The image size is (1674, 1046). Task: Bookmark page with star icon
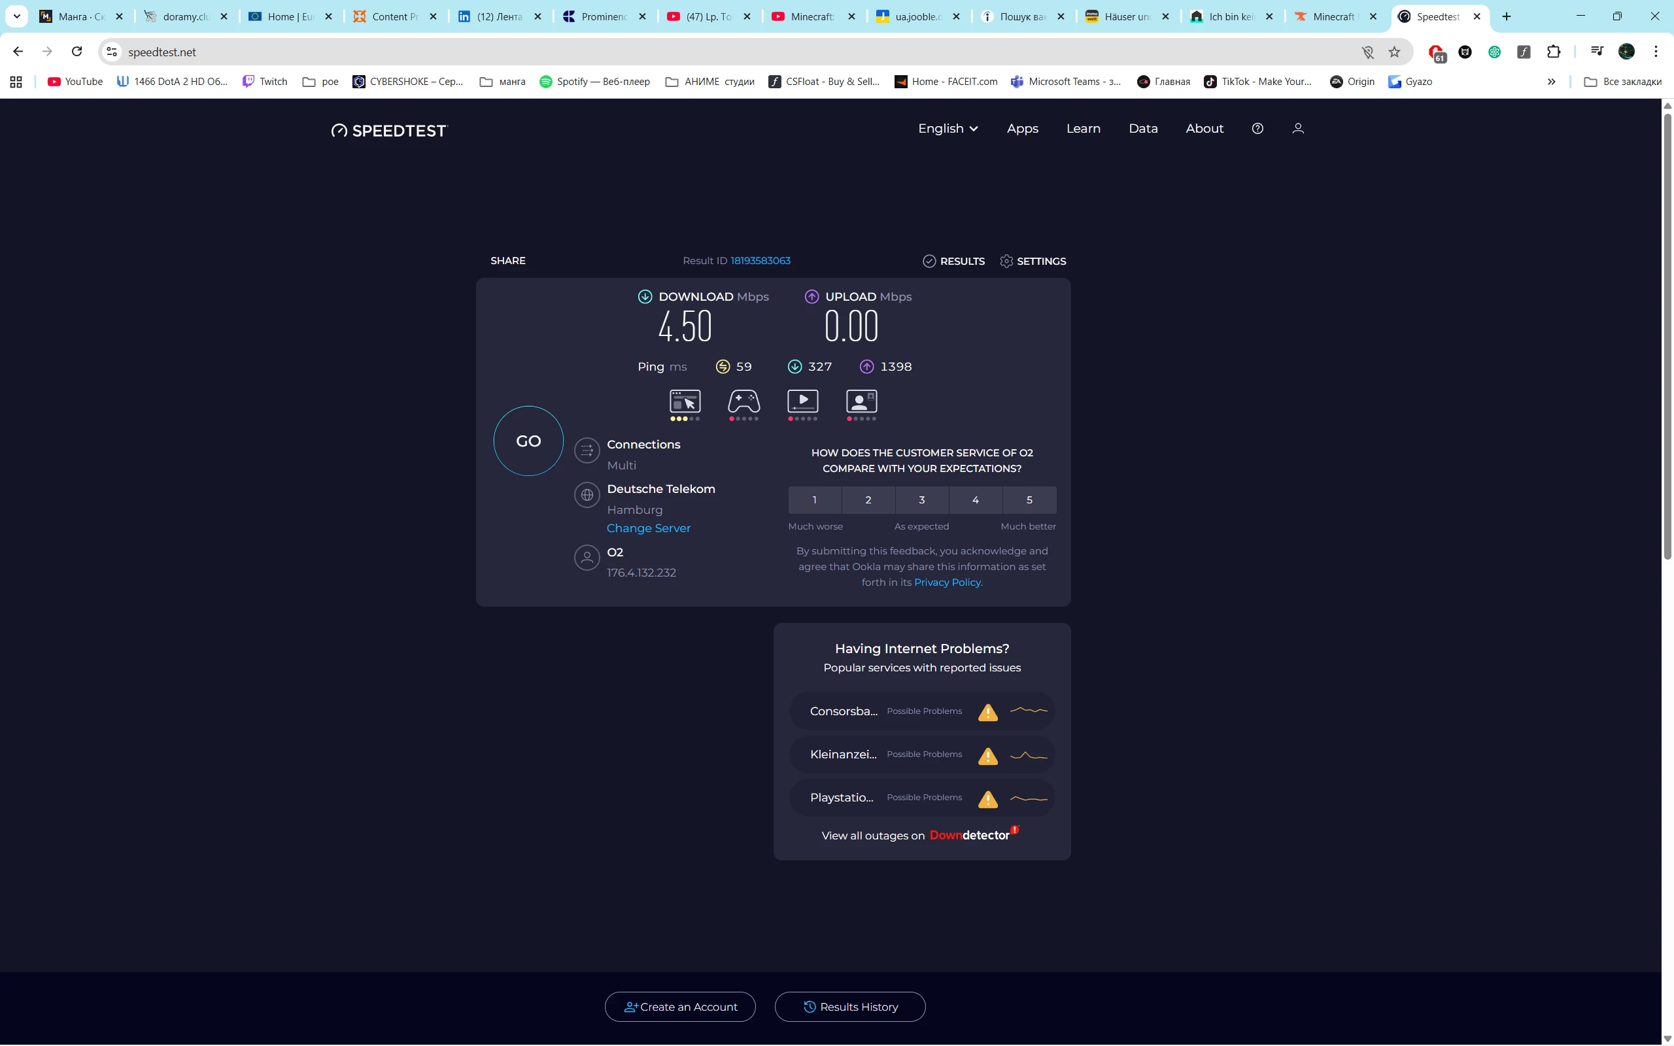pyautogui.click(x=1394, y=52)
